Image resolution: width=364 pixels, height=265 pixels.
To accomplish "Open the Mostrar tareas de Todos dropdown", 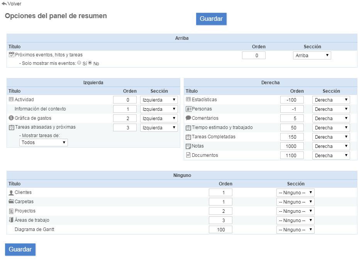I will tap(43, 143).
